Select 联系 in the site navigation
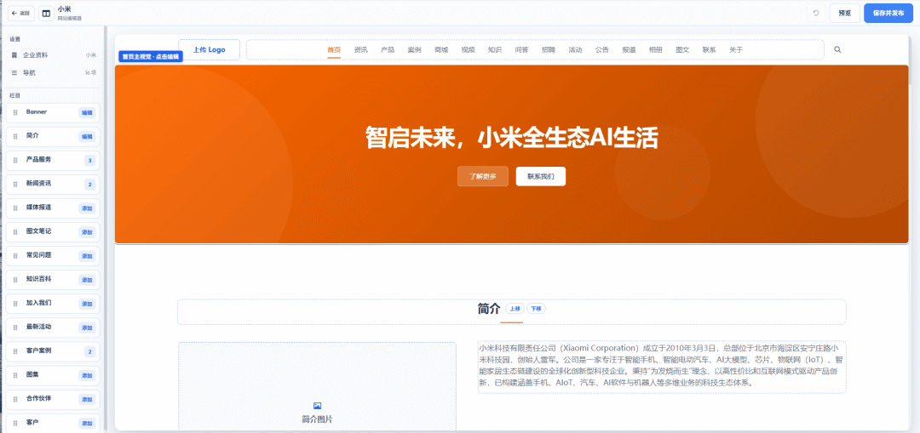The width and height of the screenshot is (920, 433). coord(710,50)
